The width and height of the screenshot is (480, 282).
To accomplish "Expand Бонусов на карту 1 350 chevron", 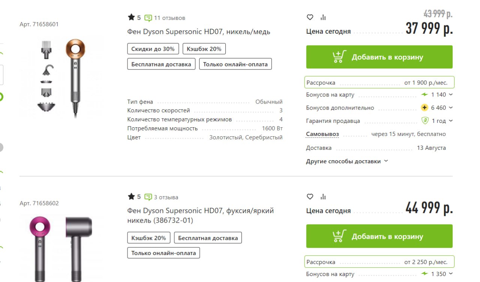I will (x=451, y=274).
